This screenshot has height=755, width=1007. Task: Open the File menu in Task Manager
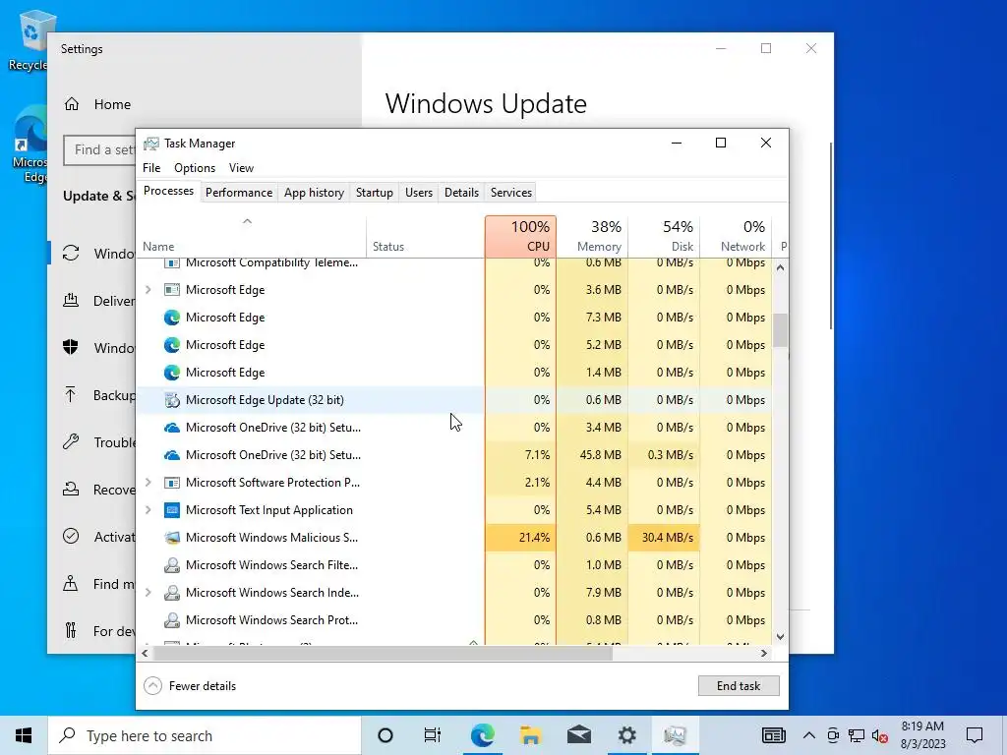(151, 167)
